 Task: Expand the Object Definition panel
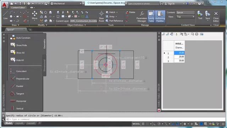coord(77,25)
